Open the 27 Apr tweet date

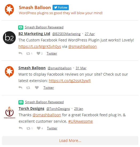[90, 34]
